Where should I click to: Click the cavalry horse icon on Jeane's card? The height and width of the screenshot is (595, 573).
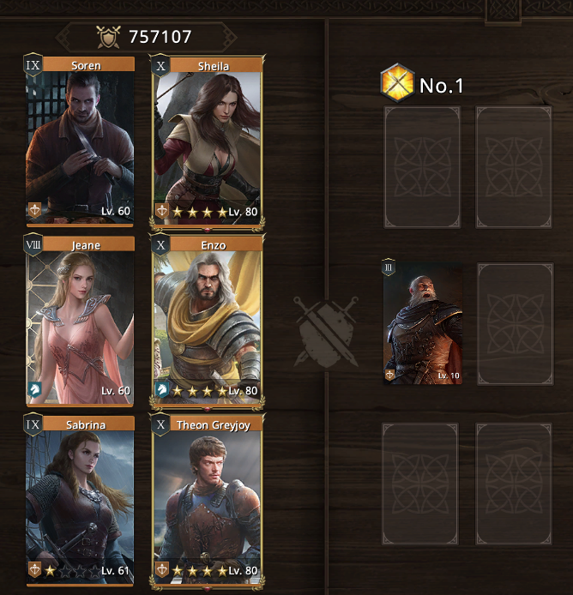coord(34,389)
